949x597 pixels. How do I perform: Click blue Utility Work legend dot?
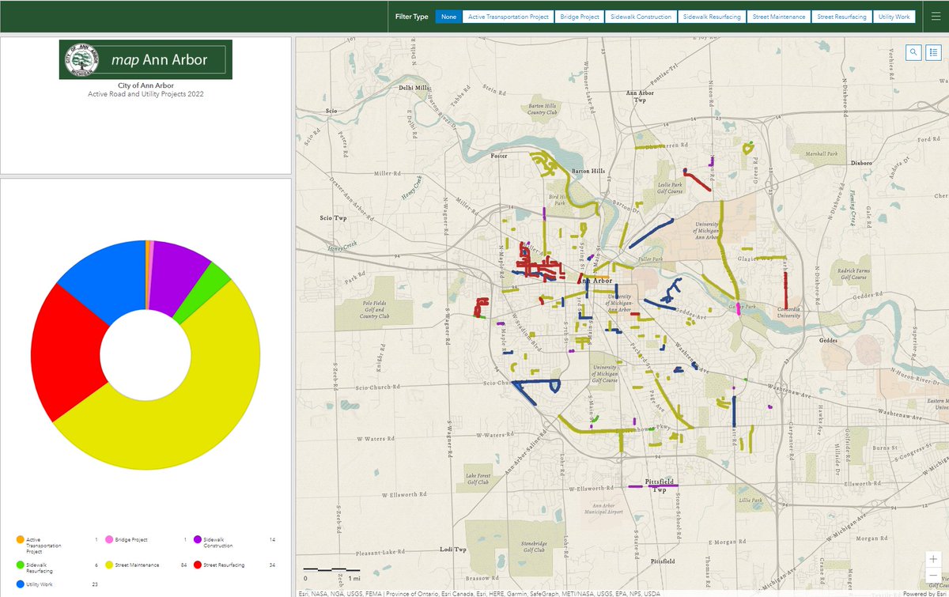pos(19,584)
